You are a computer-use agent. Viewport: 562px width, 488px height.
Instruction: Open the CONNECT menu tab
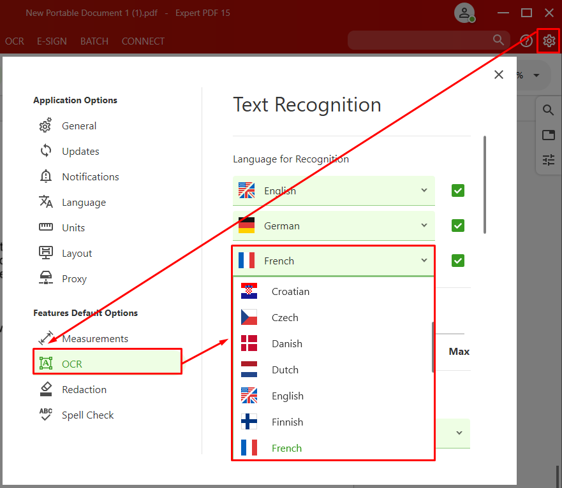coord(143,41)
